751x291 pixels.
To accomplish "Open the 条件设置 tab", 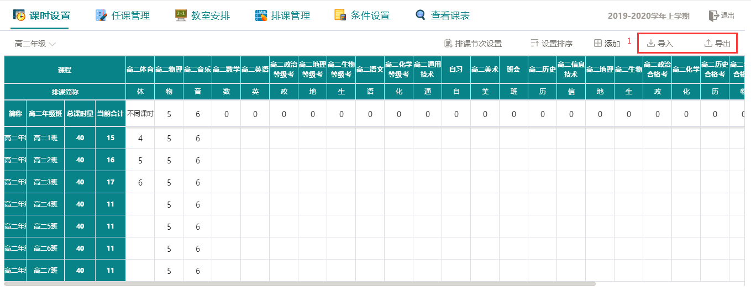I will point(362,15).
